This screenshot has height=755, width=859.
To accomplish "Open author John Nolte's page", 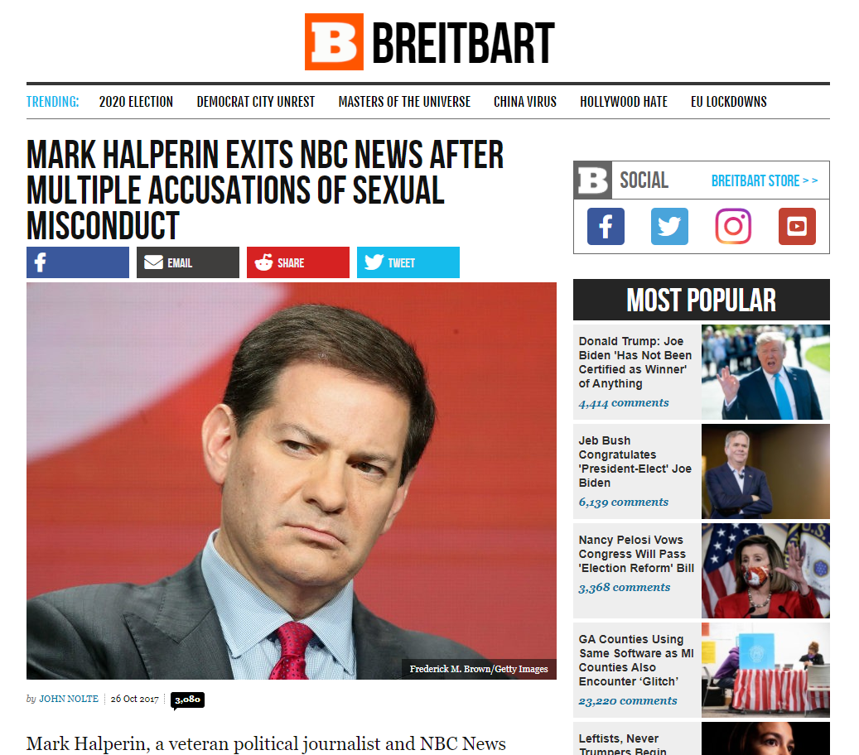I will click(x=69, y=700).
